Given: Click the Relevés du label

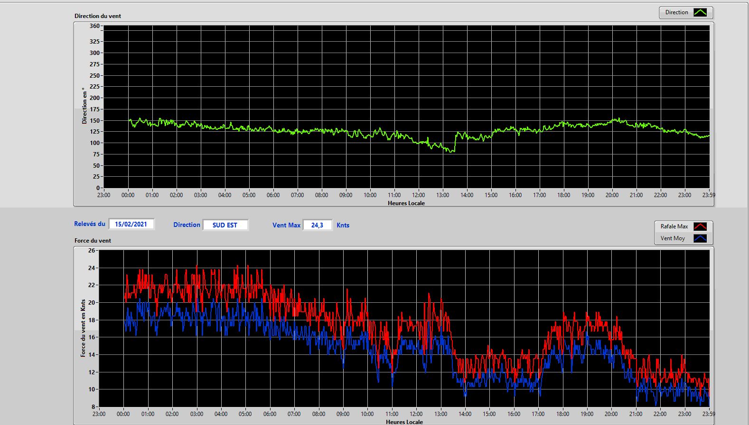Looking at the screenshot, I should pos(90,224).
